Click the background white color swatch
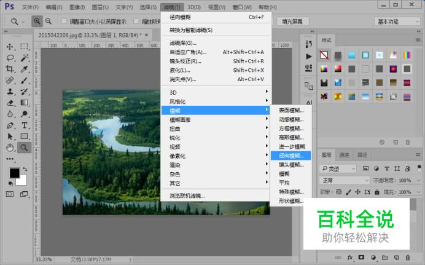Image resolution: width=425 pixels, height=265 pixels. coord(22,181)
